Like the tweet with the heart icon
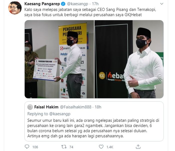 (101, 147)
